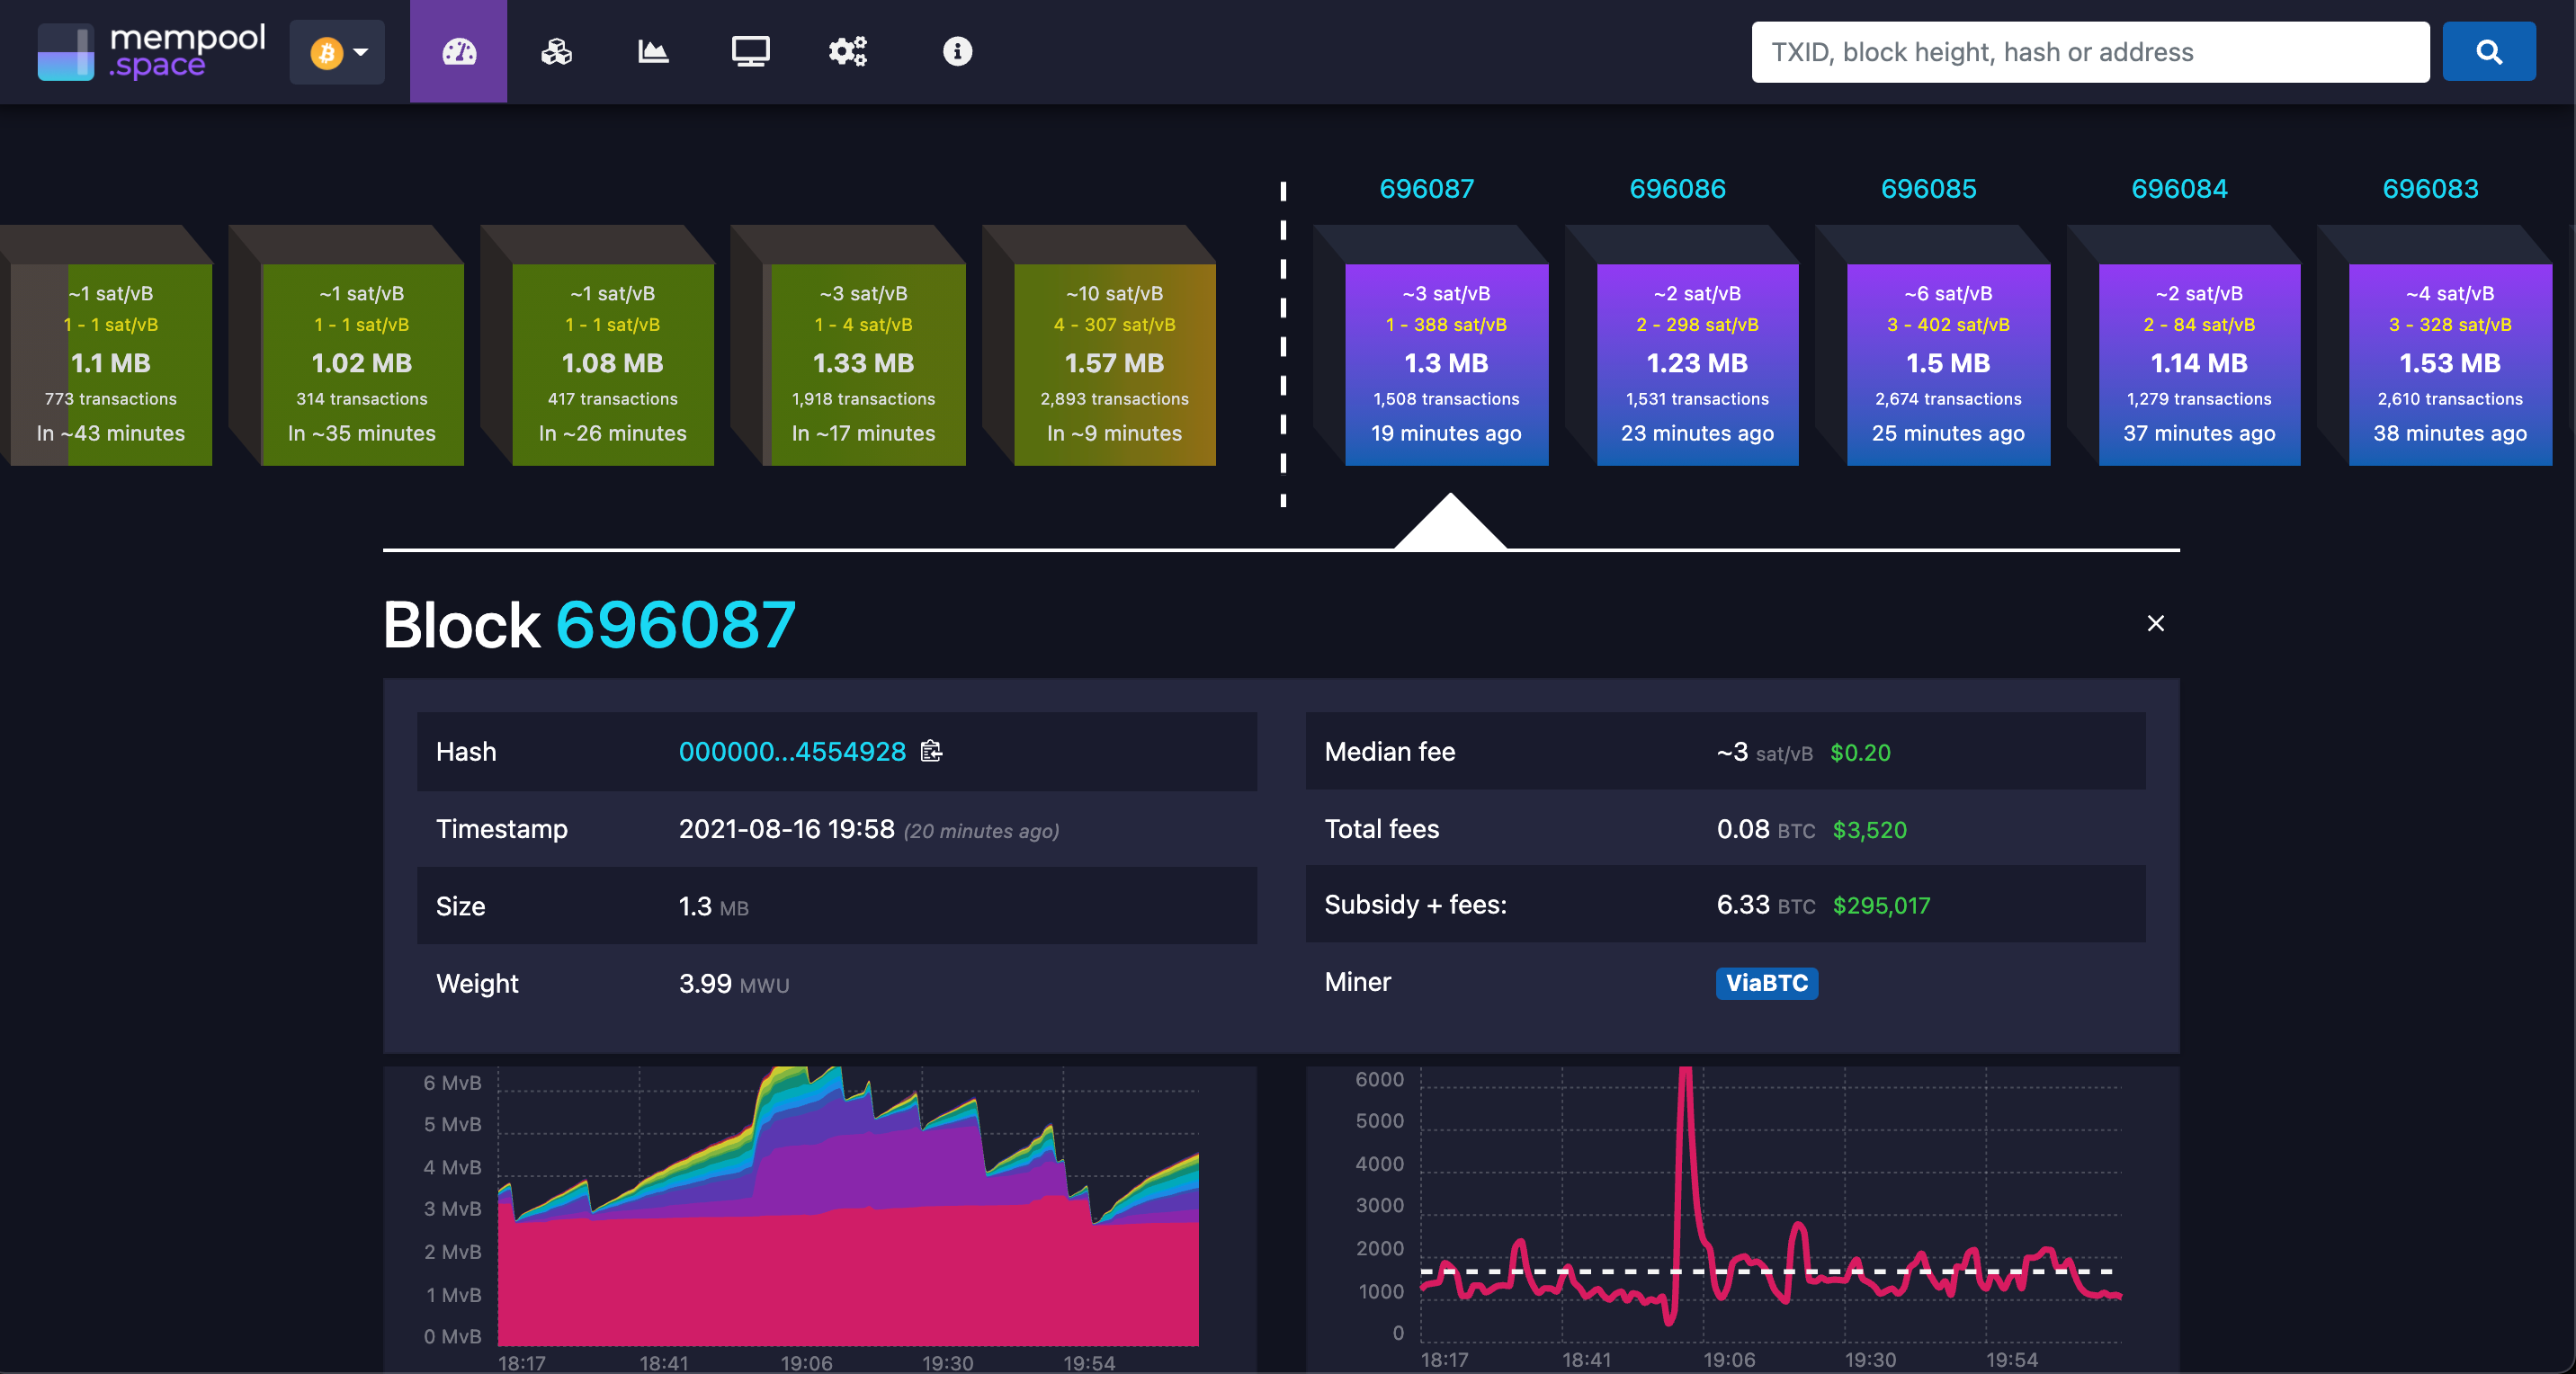Open the mempool.space home logo

click(x=152, y=51)
